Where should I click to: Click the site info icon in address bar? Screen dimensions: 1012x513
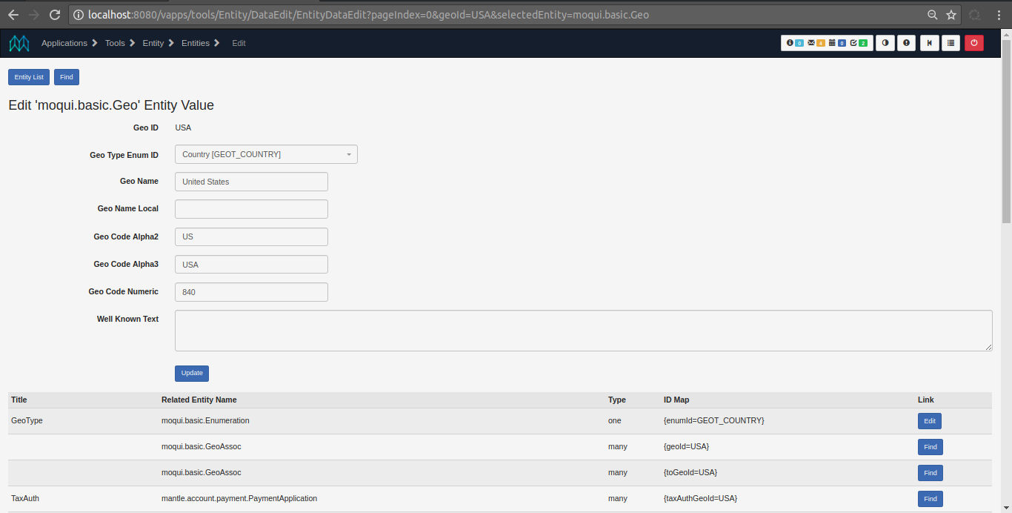(x=79, y=15)
